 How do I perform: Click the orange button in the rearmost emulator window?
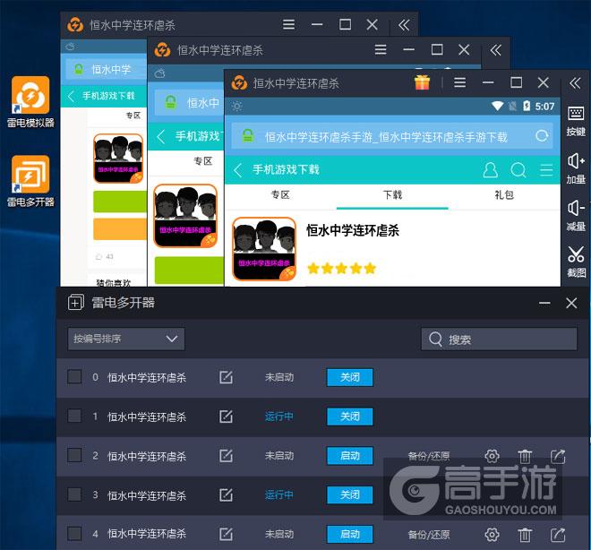click(120, 228)
